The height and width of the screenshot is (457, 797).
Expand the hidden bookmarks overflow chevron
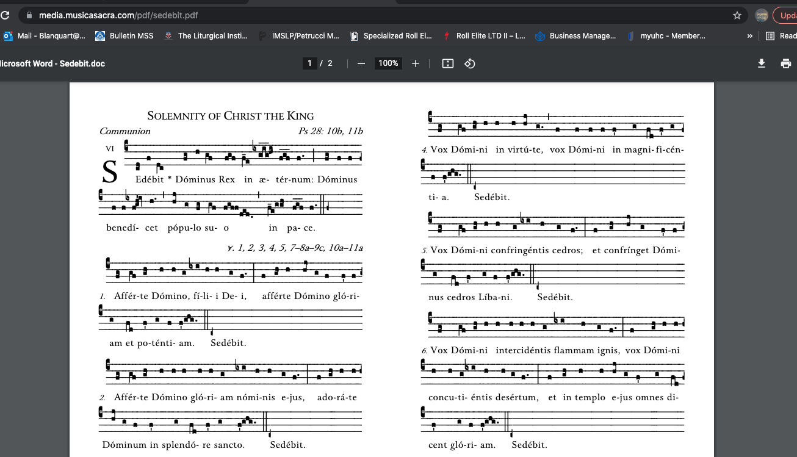pyautogui.click(x=749, y=36)
